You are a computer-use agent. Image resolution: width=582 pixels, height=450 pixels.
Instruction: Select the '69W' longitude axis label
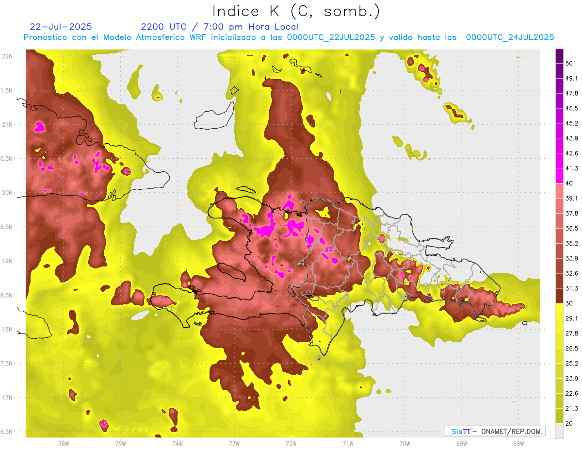(x=461, y=444)
